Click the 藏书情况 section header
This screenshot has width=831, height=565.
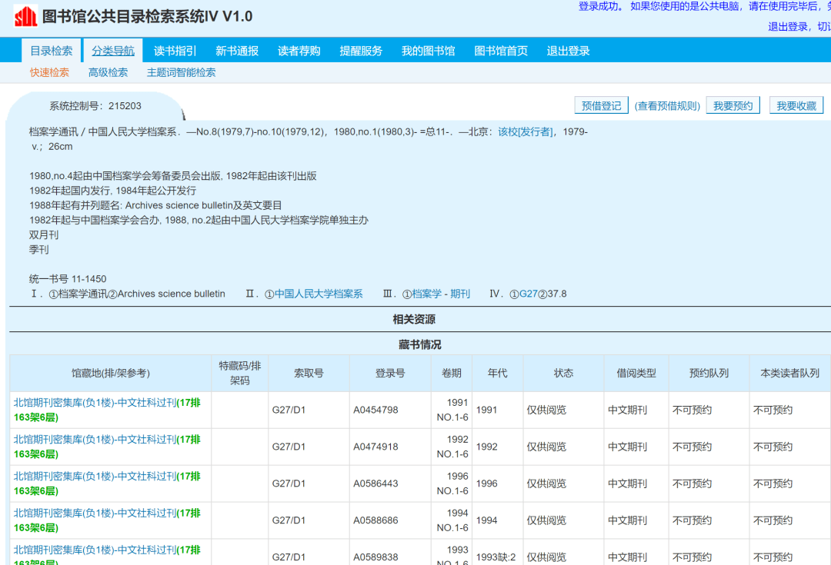[420, 344]
